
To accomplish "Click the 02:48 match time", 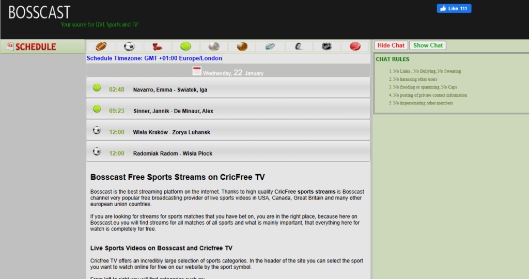I will pos(116,90).
